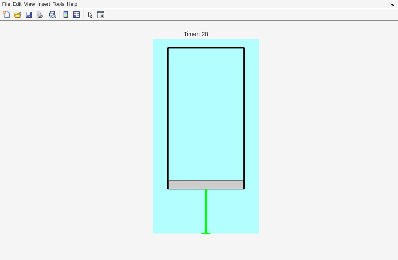Select the Edit Plot arrow tool
This screenshot has width=398, height=260.
click(90, 15)
